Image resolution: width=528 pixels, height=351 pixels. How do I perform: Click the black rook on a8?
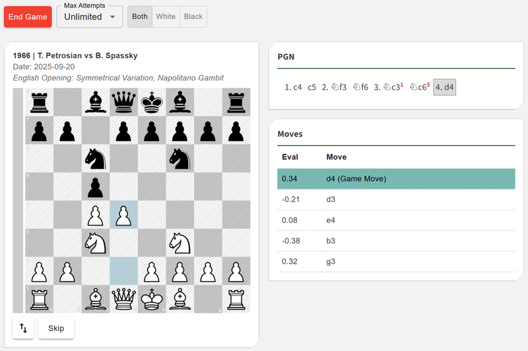click(39, 103)
